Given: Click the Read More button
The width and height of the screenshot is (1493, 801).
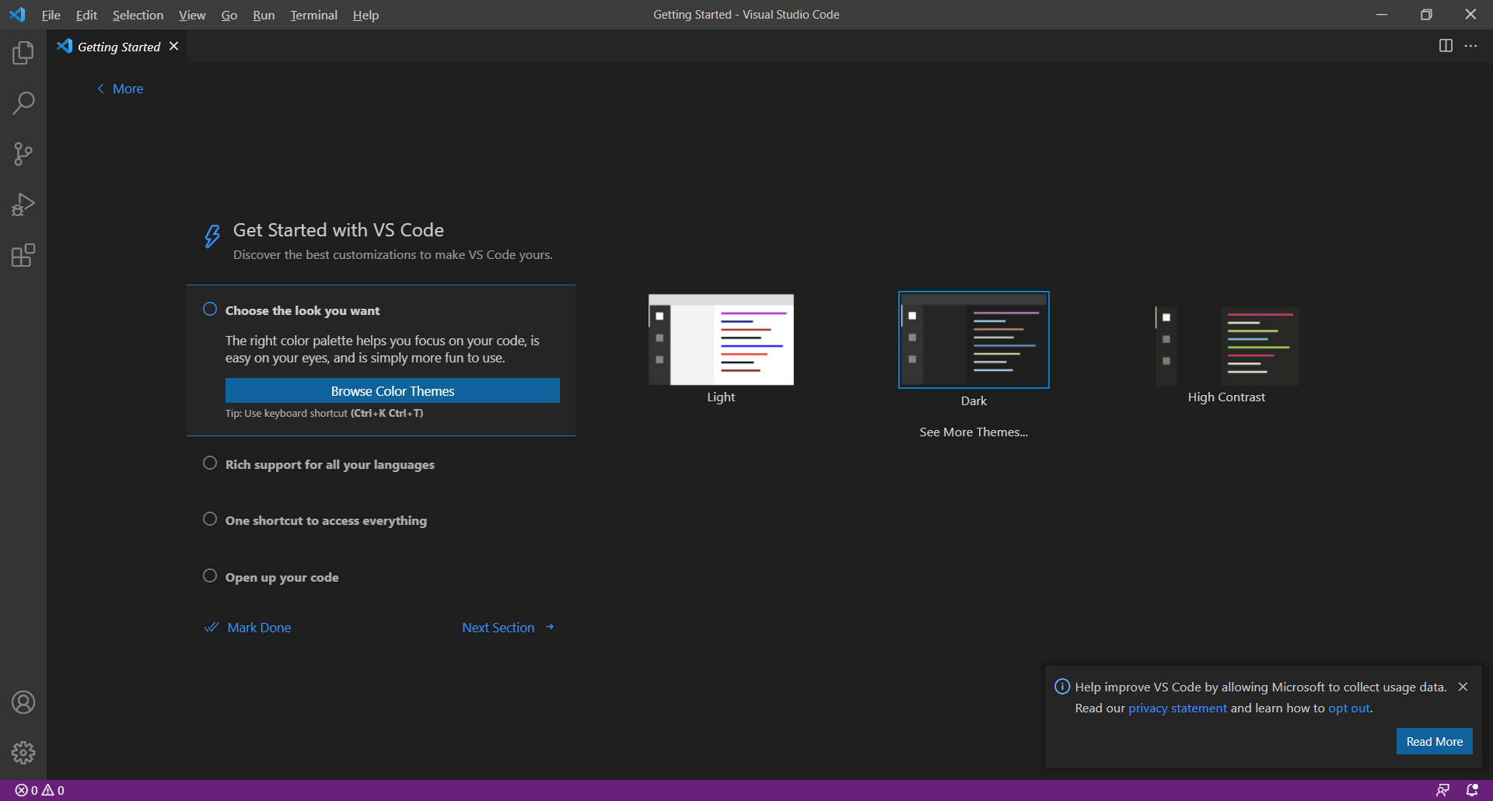Looking at the screenshot, I should click(x=1434, y=741).
